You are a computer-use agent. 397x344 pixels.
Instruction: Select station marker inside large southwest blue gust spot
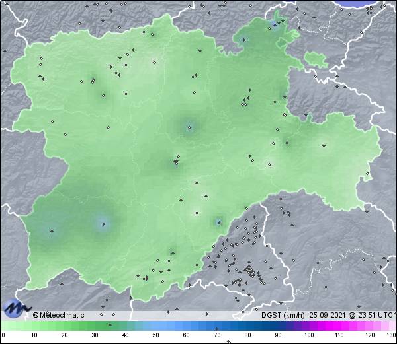pyautogui.click(x=103, y=224)
